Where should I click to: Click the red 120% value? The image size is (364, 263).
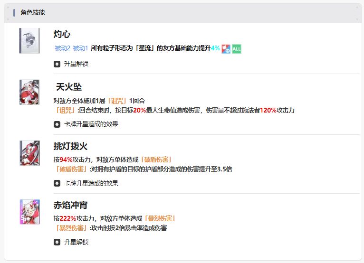[x=268, y=111]
